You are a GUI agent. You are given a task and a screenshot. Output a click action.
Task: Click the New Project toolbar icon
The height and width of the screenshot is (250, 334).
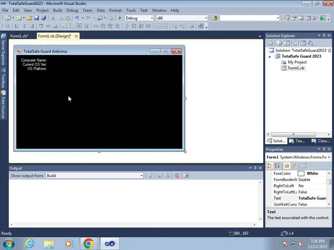pyautogui.click(x=8, y=18)
